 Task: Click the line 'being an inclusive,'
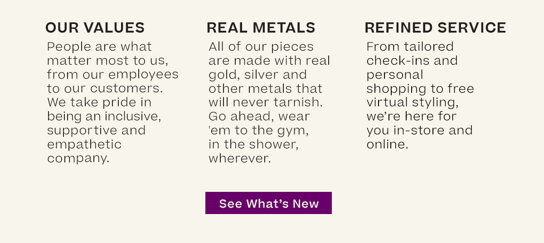tap(104, 116)
